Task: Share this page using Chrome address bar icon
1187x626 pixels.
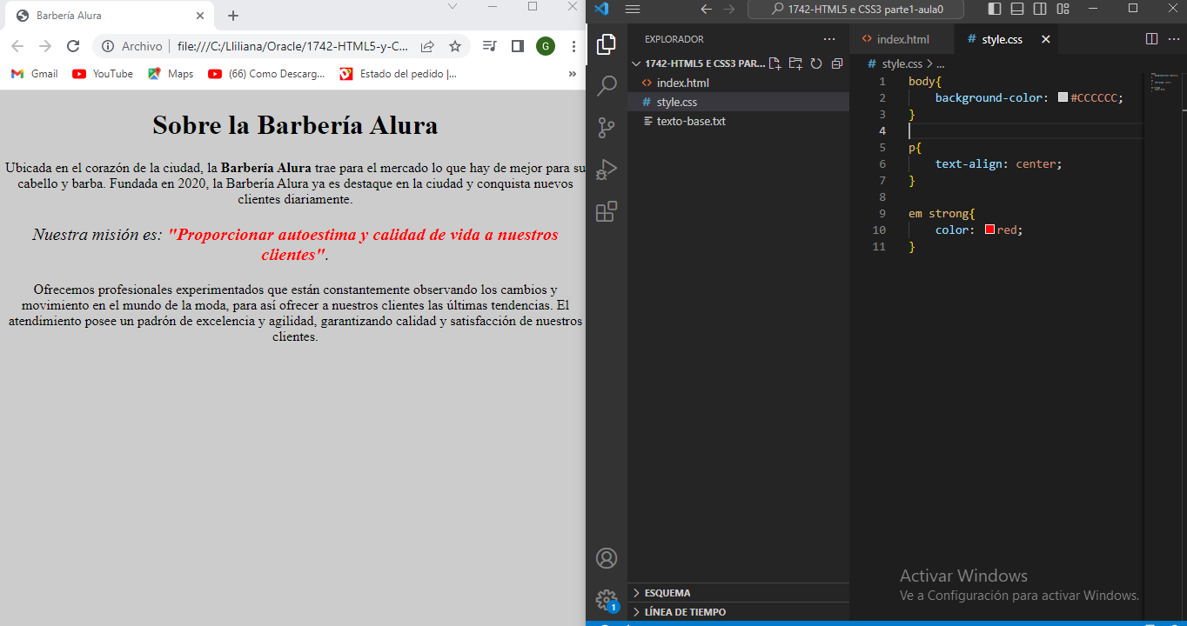Action: click(427, 46)
